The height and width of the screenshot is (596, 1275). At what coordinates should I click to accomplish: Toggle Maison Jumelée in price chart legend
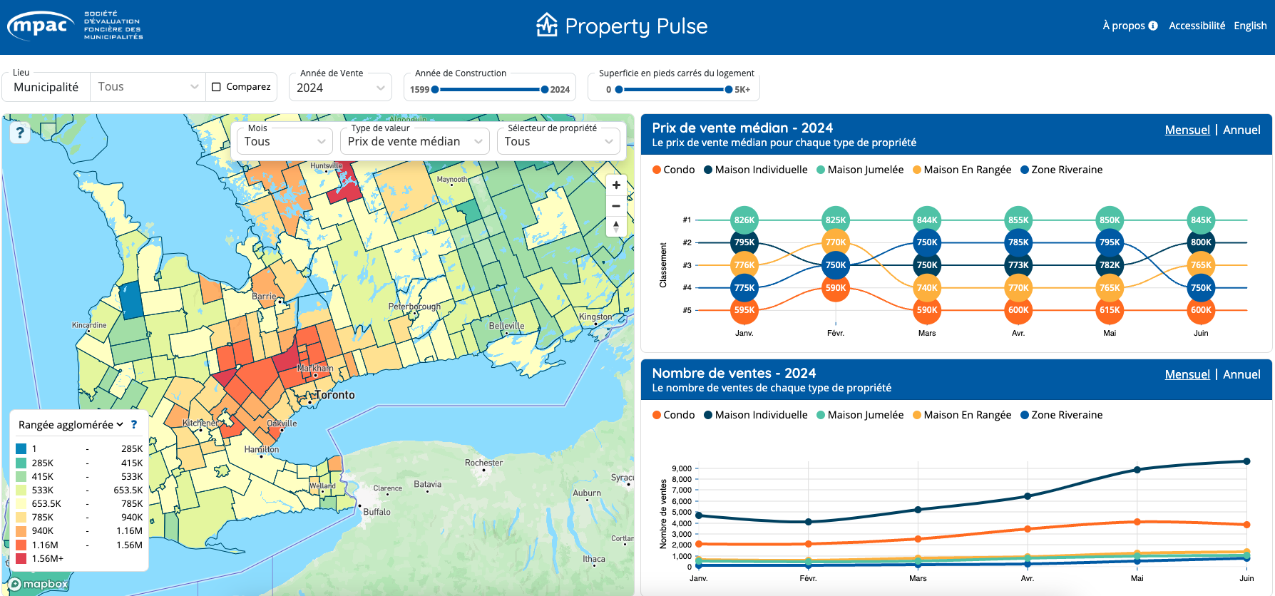tap(860, 170)
